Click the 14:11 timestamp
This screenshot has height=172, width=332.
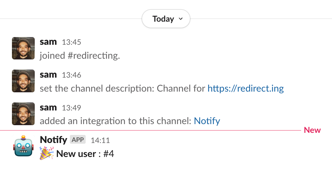tap(100, 141)
